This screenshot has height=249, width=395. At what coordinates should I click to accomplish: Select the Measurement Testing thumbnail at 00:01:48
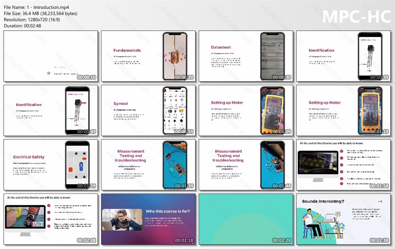[246, 165]
